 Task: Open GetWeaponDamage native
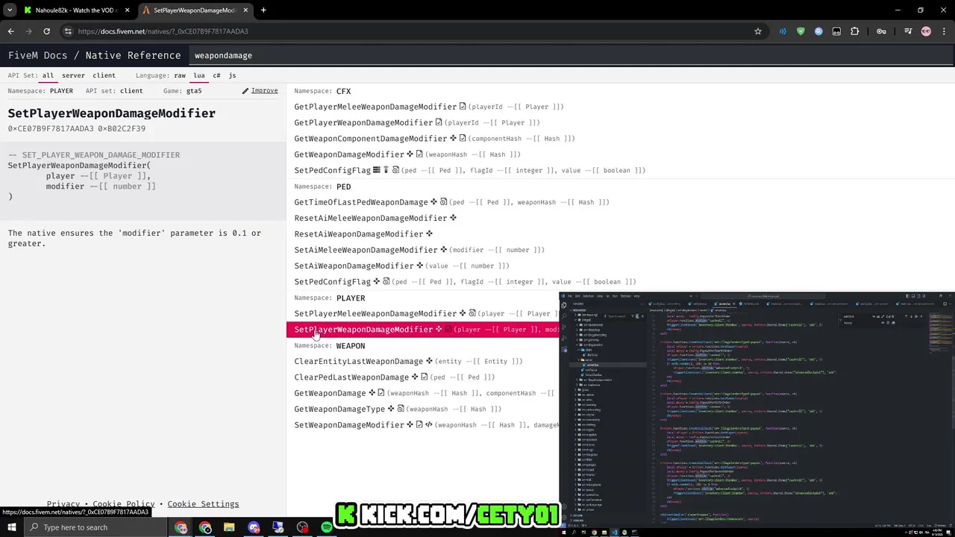click(330, 393)
